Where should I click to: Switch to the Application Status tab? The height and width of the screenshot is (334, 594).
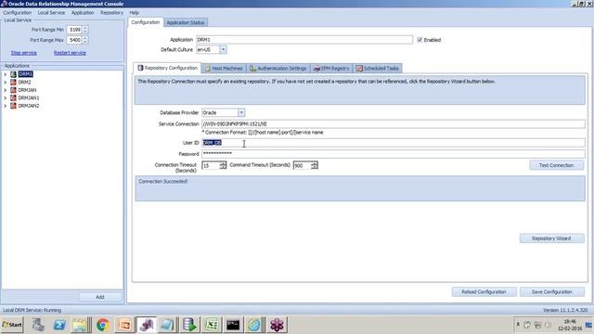point(186,22)
